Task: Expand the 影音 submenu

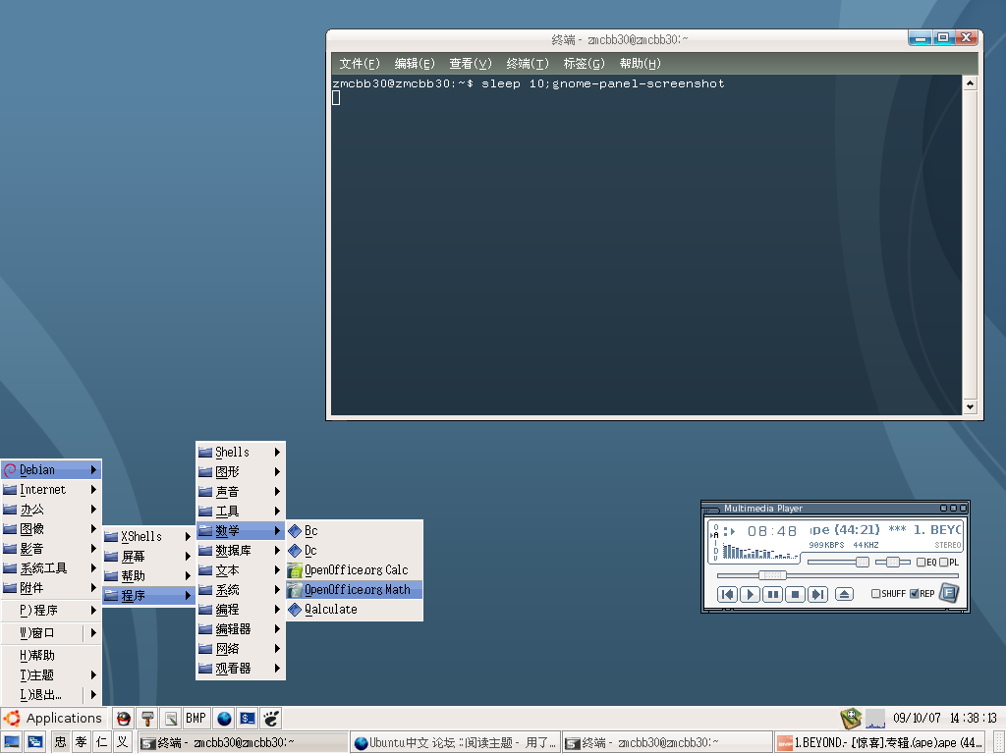Action: [51, 549]
